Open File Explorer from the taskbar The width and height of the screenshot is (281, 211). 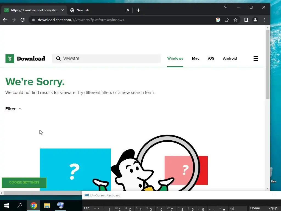tap(47, 206)
